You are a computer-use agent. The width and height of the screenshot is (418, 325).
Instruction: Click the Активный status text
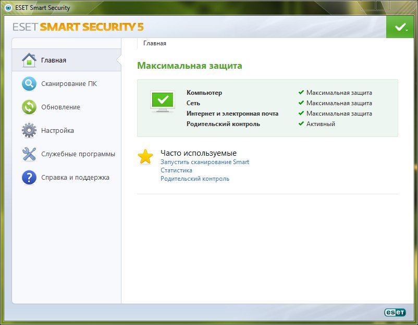click(x=321, y=124)
